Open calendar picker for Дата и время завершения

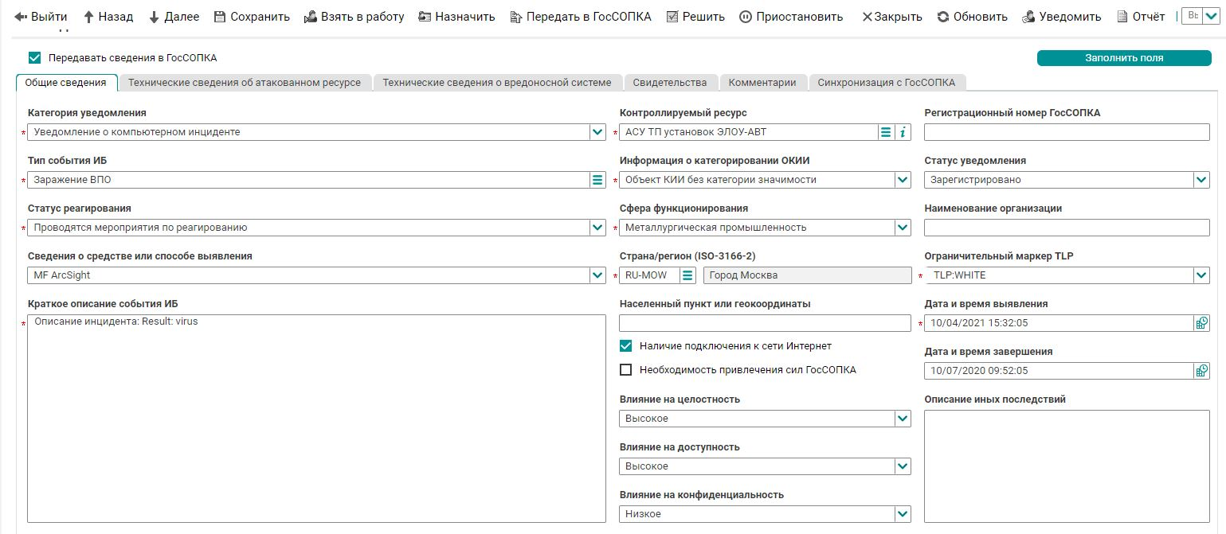pos(1201,371)
